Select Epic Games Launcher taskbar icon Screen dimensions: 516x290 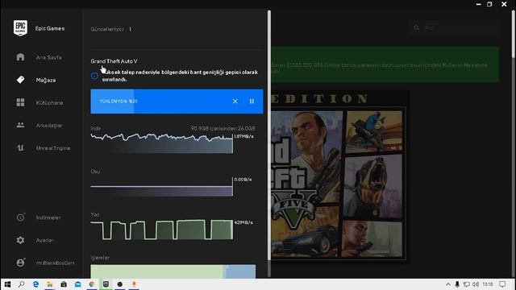106,284
